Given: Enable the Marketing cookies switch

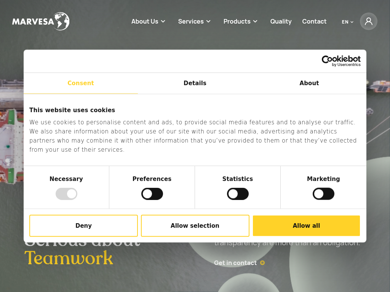Looking at the screenshot, I should point(323,194).
